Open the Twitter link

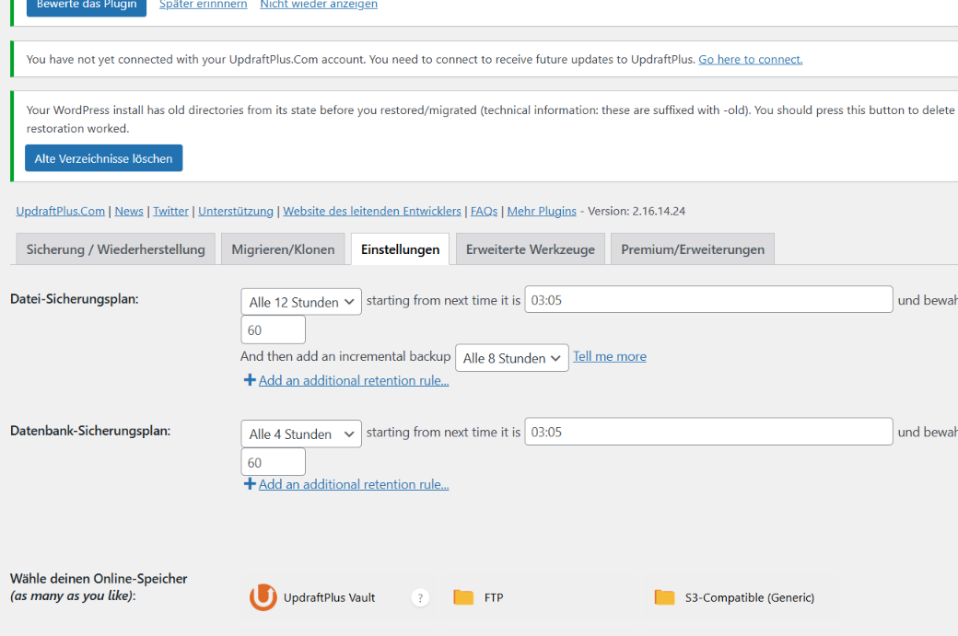pos(170,211)
